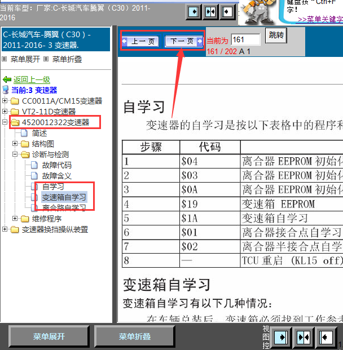Click 跳转 jump button

pos(276,35)
